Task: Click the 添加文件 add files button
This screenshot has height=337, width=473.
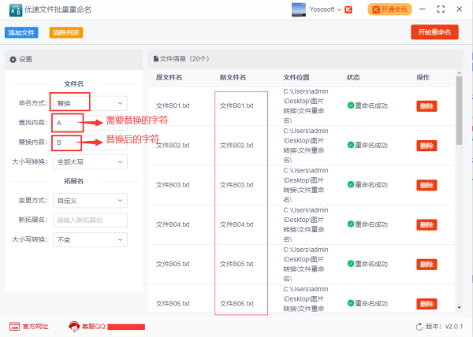Action: (22, 33)
